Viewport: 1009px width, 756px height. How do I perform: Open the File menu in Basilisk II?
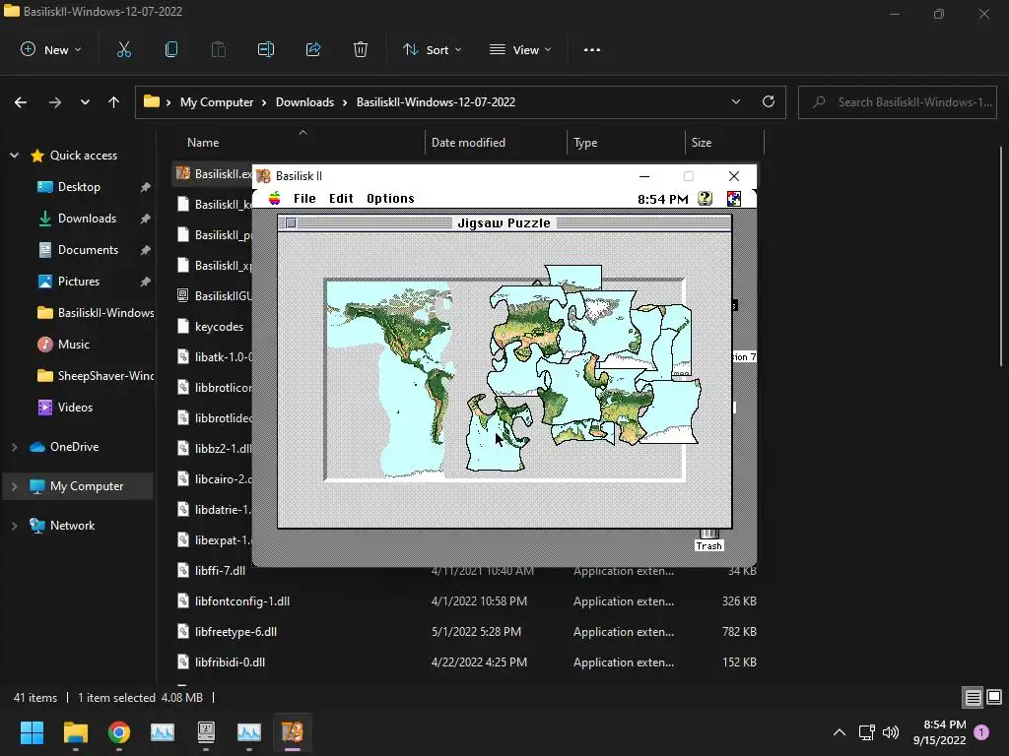[x=304, y=199]
